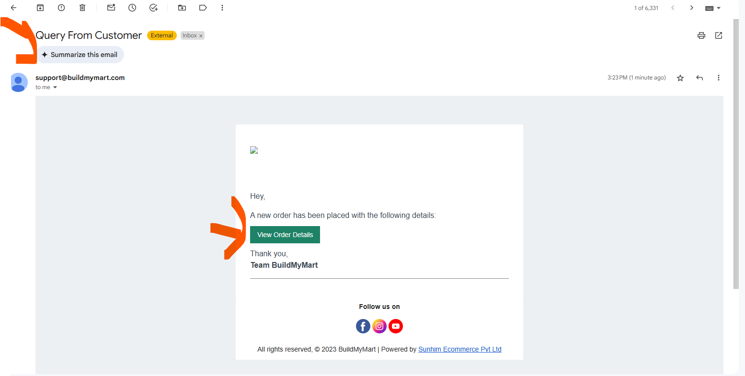Star the BuildMyMart email
745x376 pixels.
tap(680, 78)
